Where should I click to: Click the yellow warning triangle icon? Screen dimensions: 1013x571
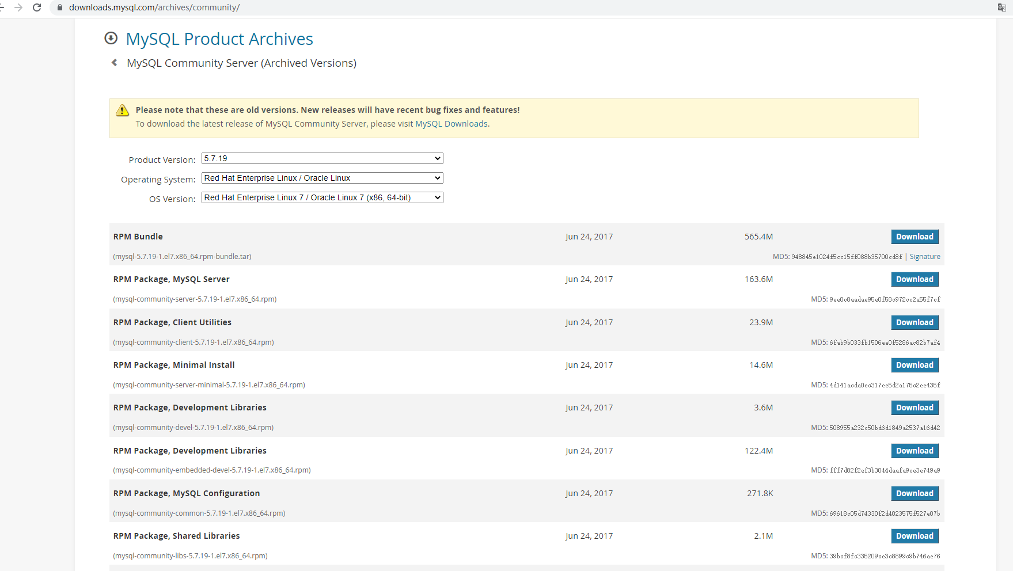tap(122, 111)
